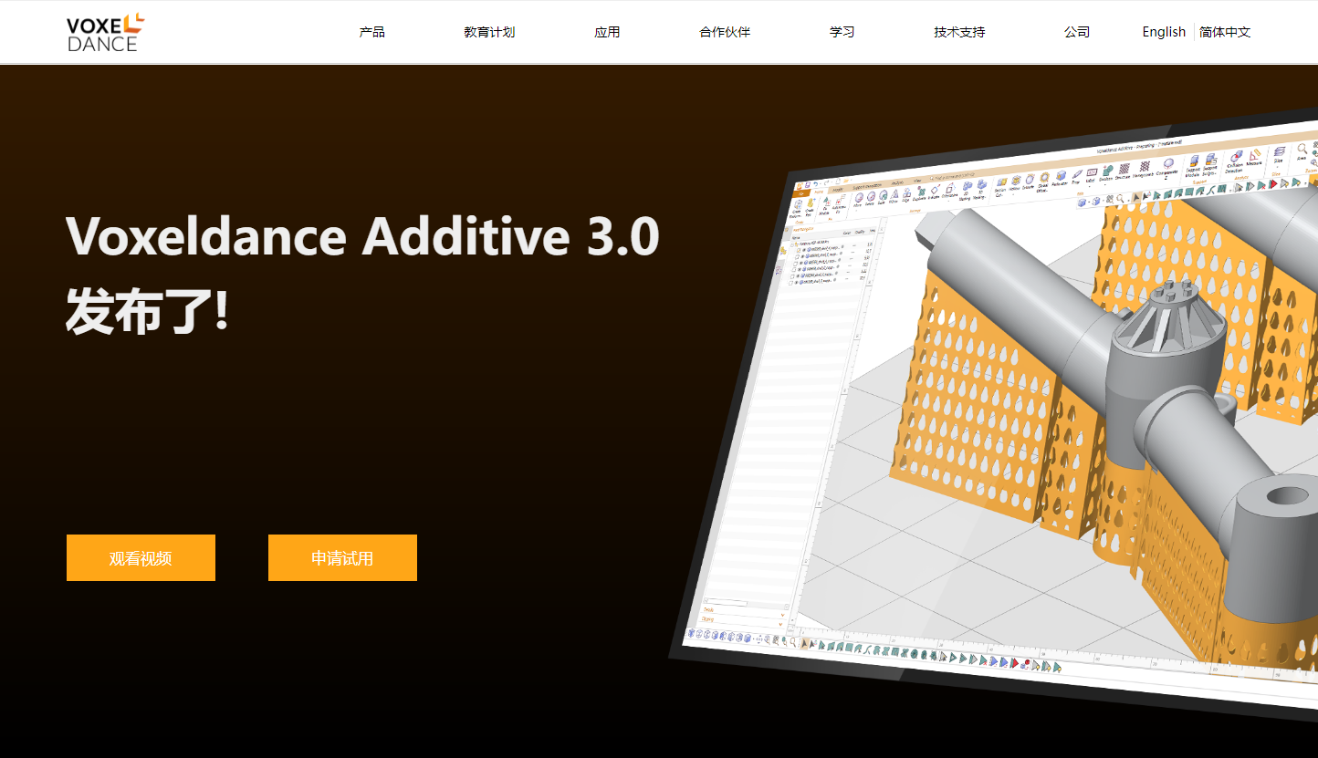Uncheck the second part in the part list
Image resolution: width=1318 pixels, height=758 pixels.
797,257
